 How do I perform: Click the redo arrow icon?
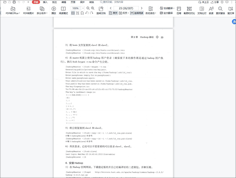pyautogui.click(x=24, y=2)
